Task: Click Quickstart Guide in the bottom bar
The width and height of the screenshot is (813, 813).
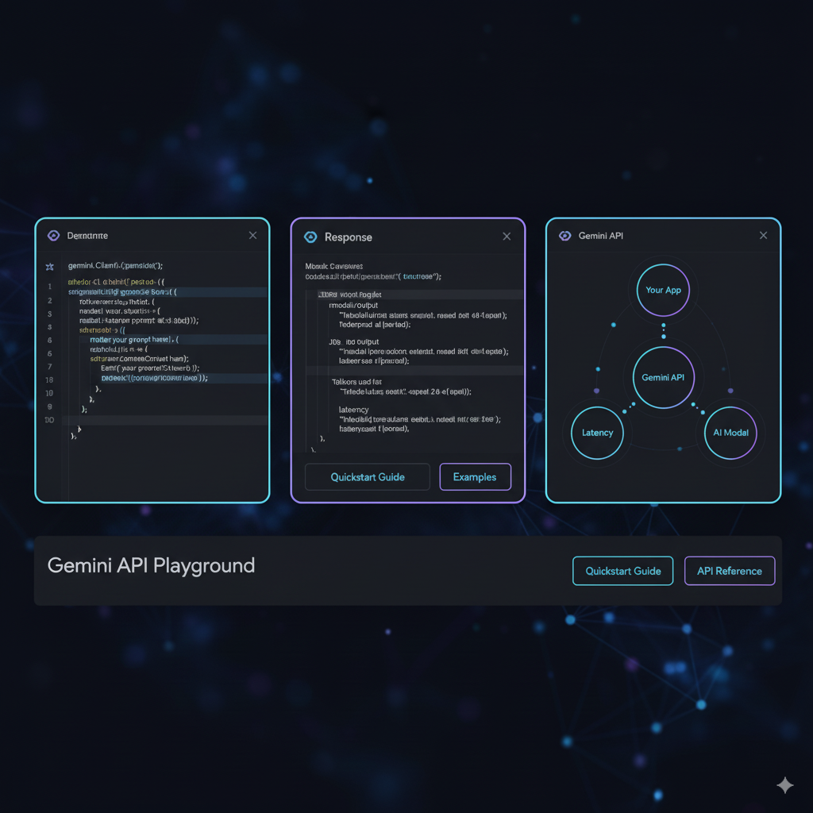Action: (622, 570)
